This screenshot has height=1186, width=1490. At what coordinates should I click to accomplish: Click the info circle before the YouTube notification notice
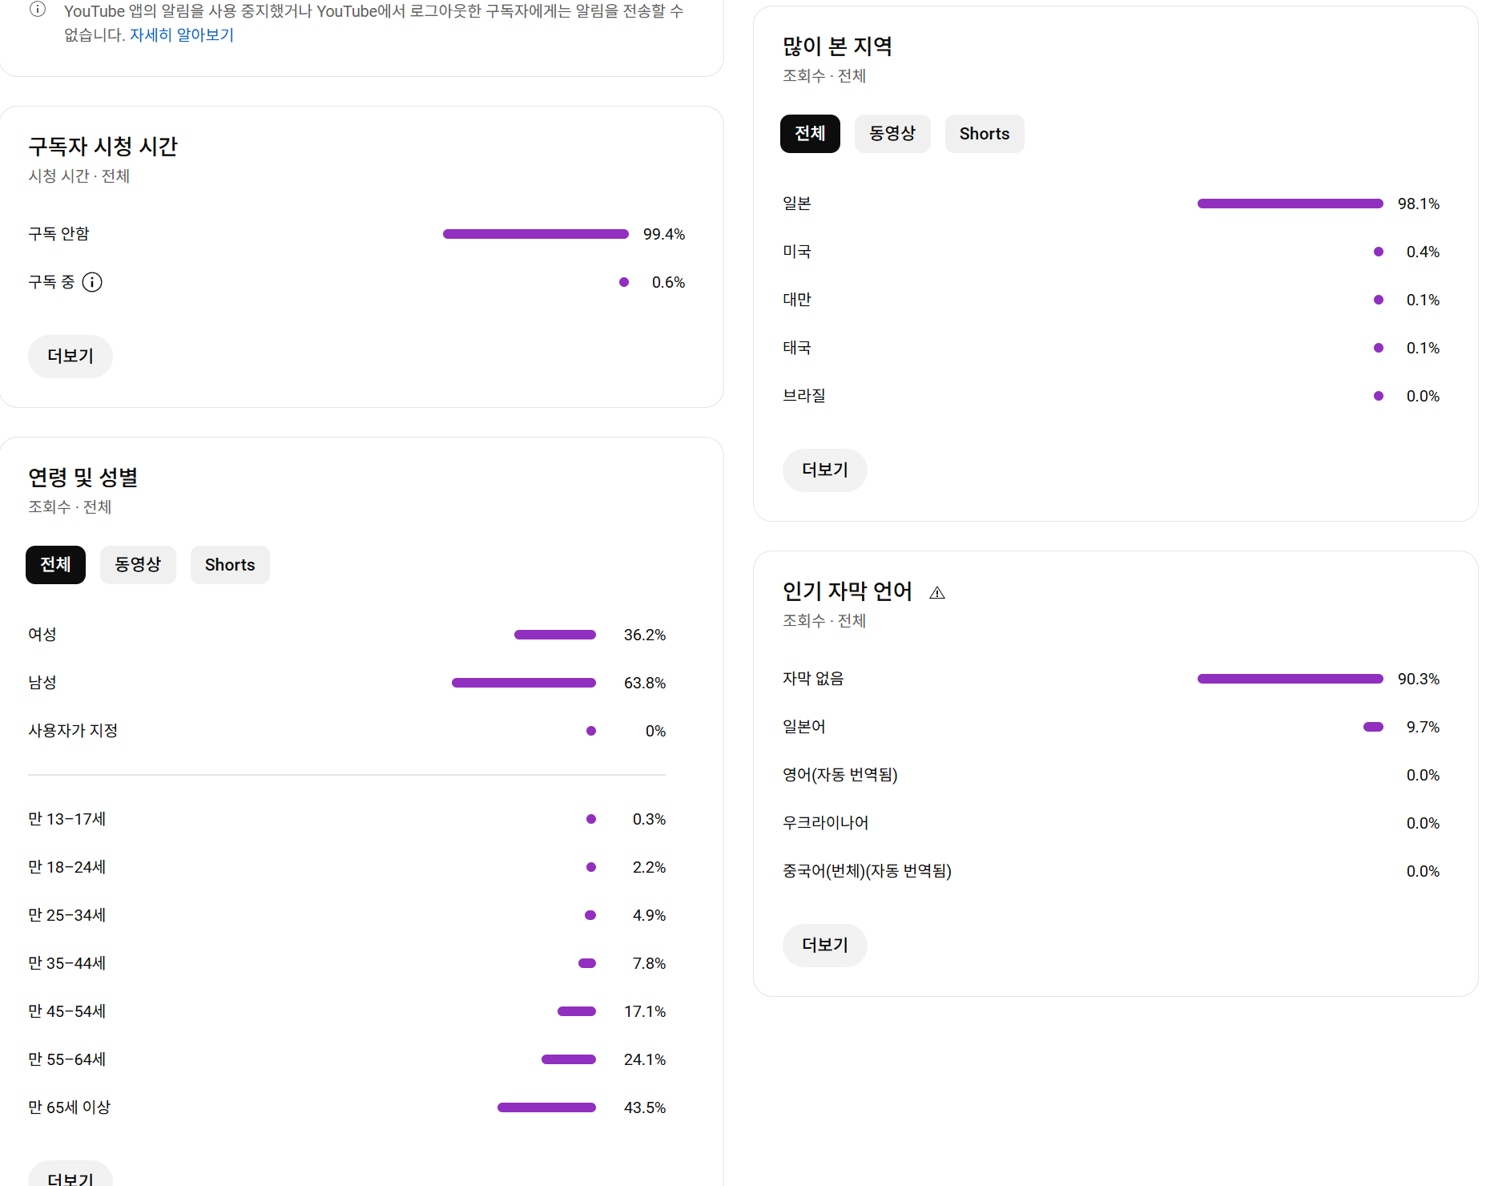38,10
